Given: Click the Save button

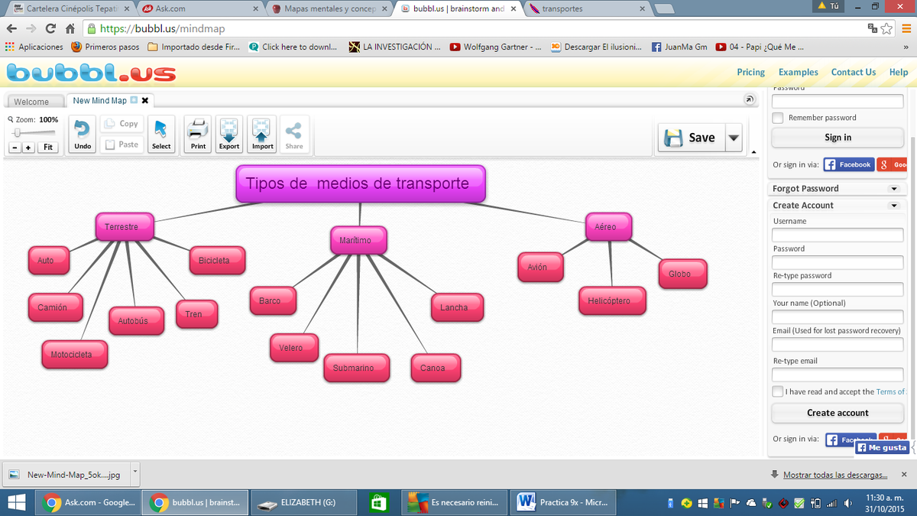Looking at the screenshot, I should 691,138.
